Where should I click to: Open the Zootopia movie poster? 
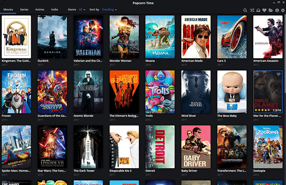(268, 147)
